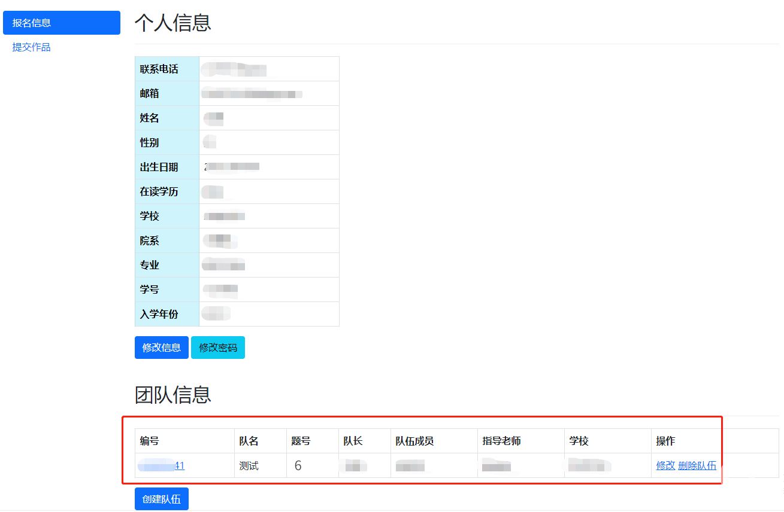The image size is (784, 512).
Task: Click the 个人信息 heading
Action: click(x=172, y=23)
